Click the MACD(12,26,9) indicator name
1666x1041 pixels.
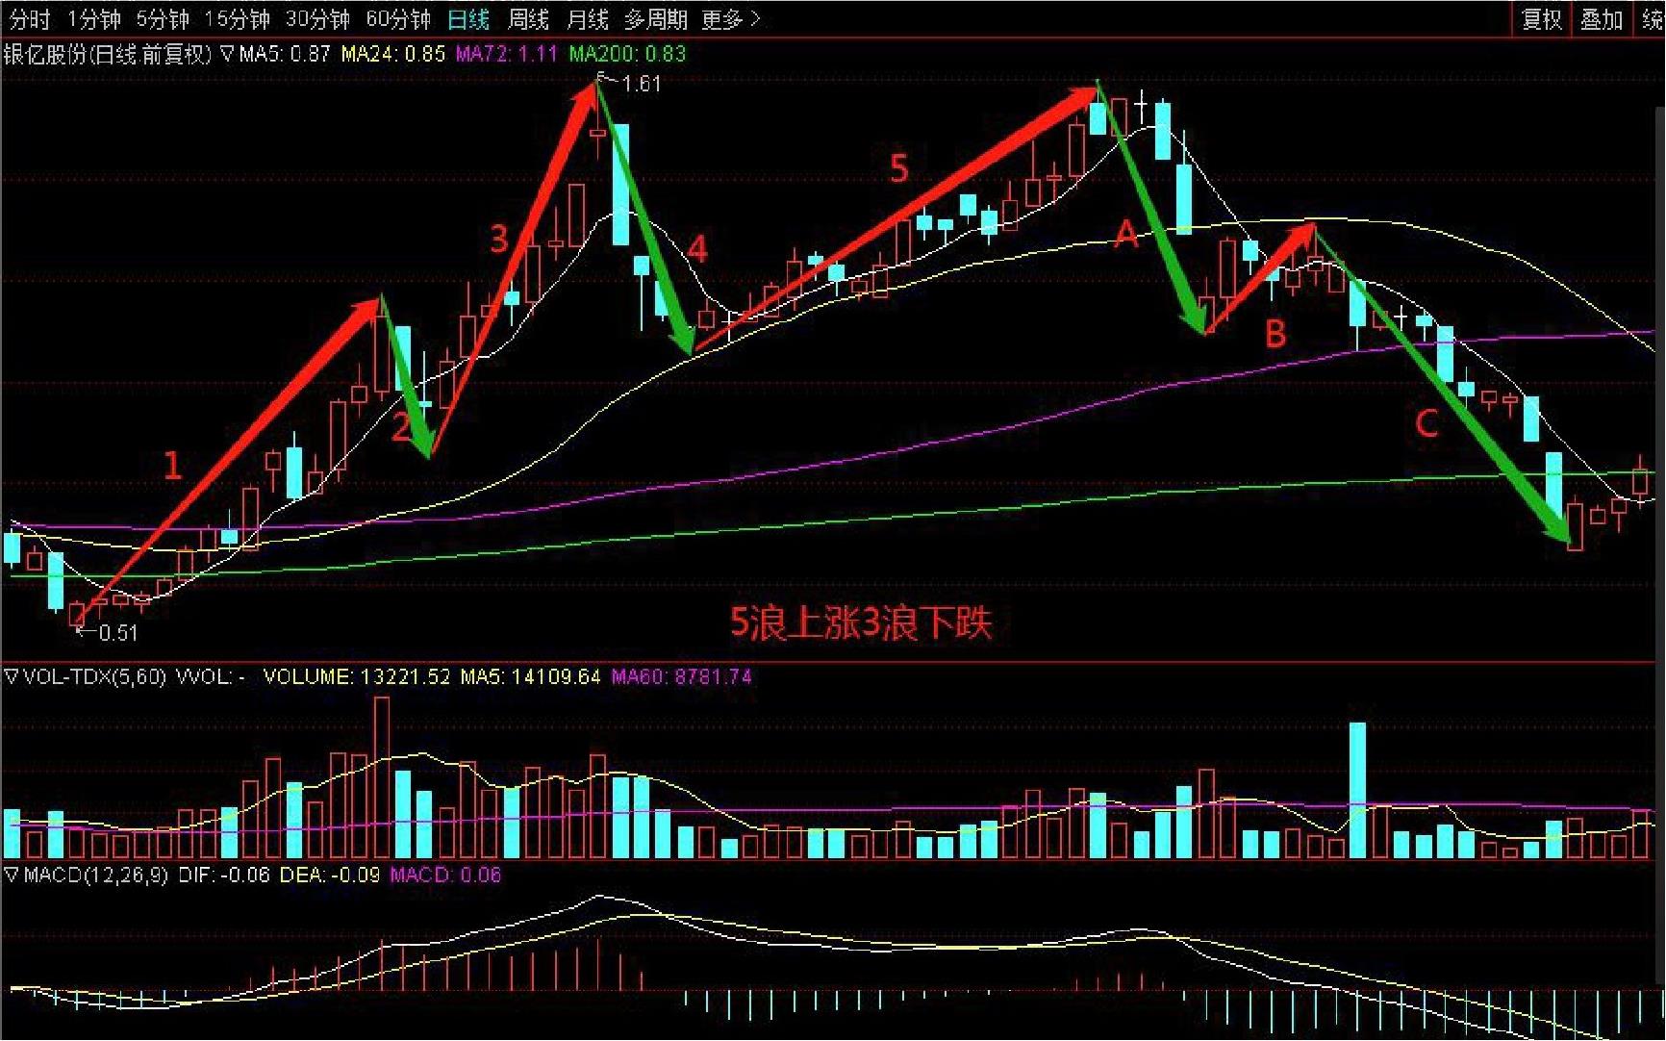[x=95, y=875]
